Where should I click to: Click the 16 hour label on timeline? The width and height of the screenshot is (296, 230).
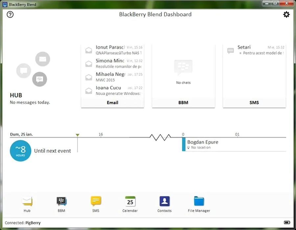point(101,134)
